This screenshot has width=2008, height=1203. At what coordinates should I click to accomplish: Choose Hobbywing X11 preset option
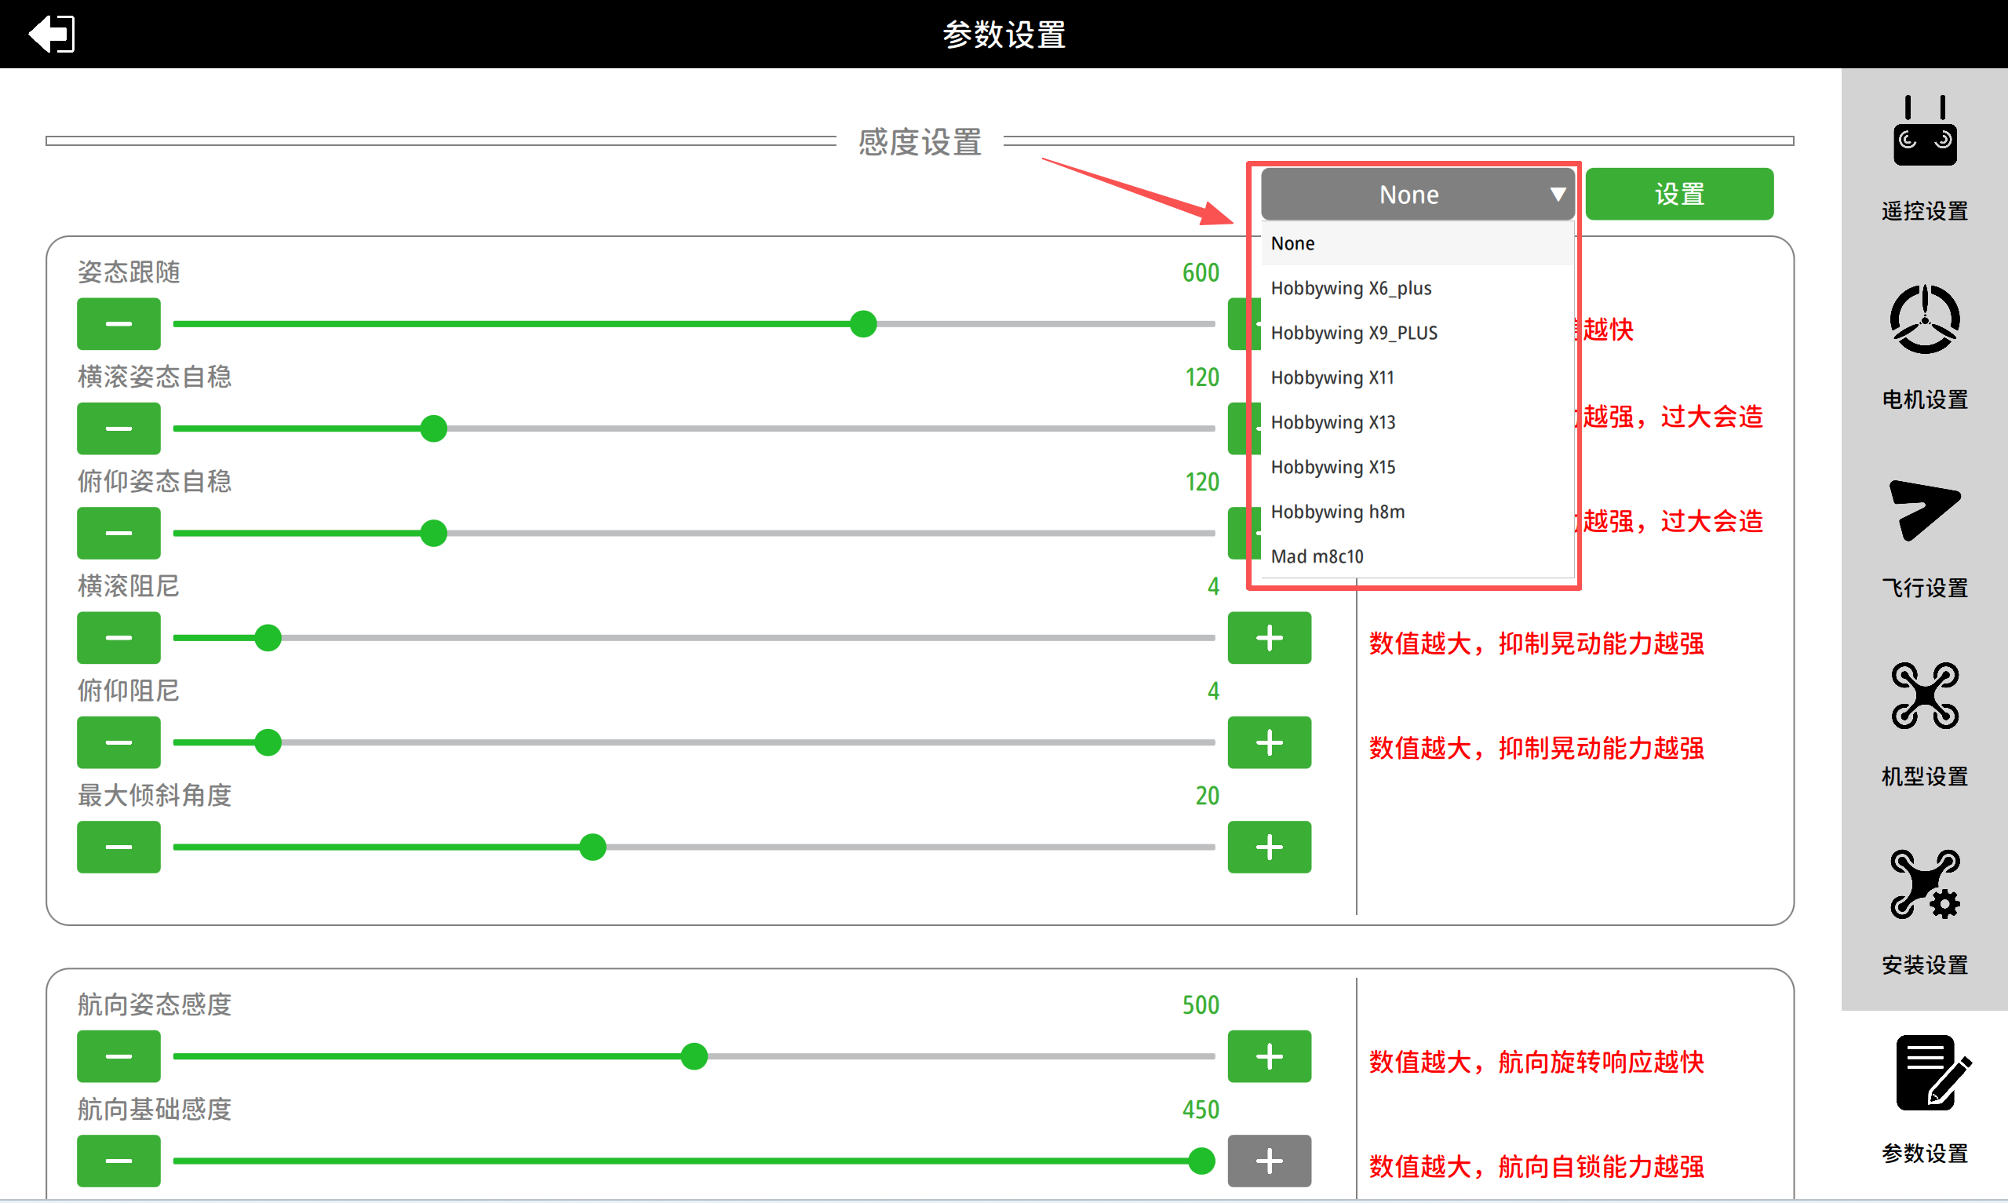tap(1332, 377)
